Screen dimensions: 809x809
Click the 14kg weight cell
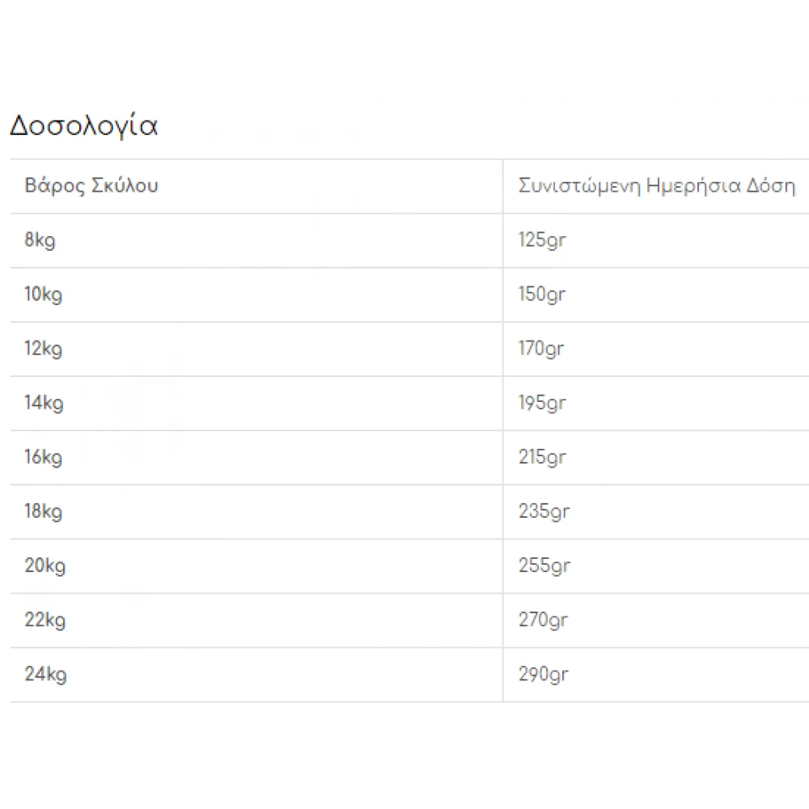(44, 403)
